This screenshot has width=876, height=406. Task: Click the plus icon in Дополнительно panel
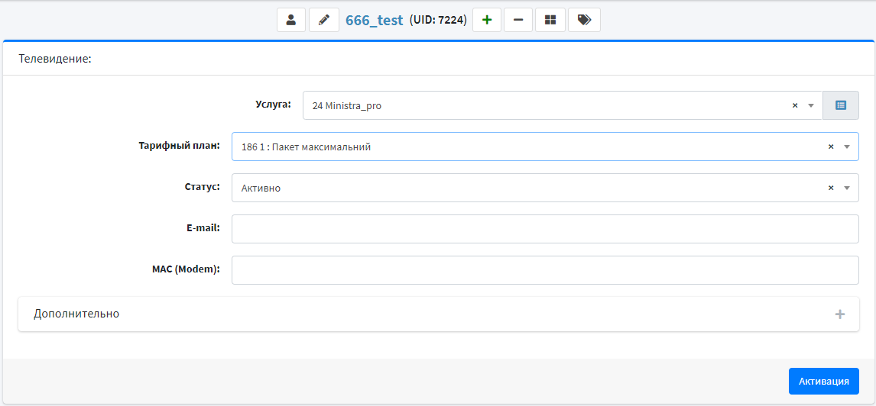click(840, 314)
